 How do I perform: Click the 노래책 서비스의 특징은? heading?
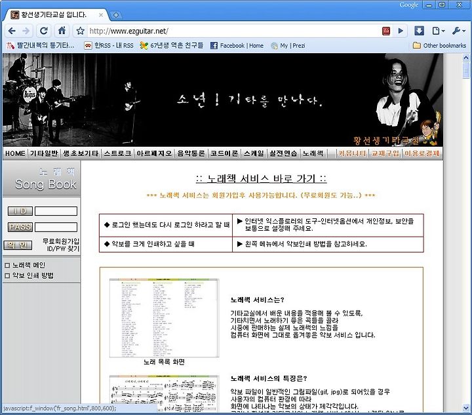269,378
